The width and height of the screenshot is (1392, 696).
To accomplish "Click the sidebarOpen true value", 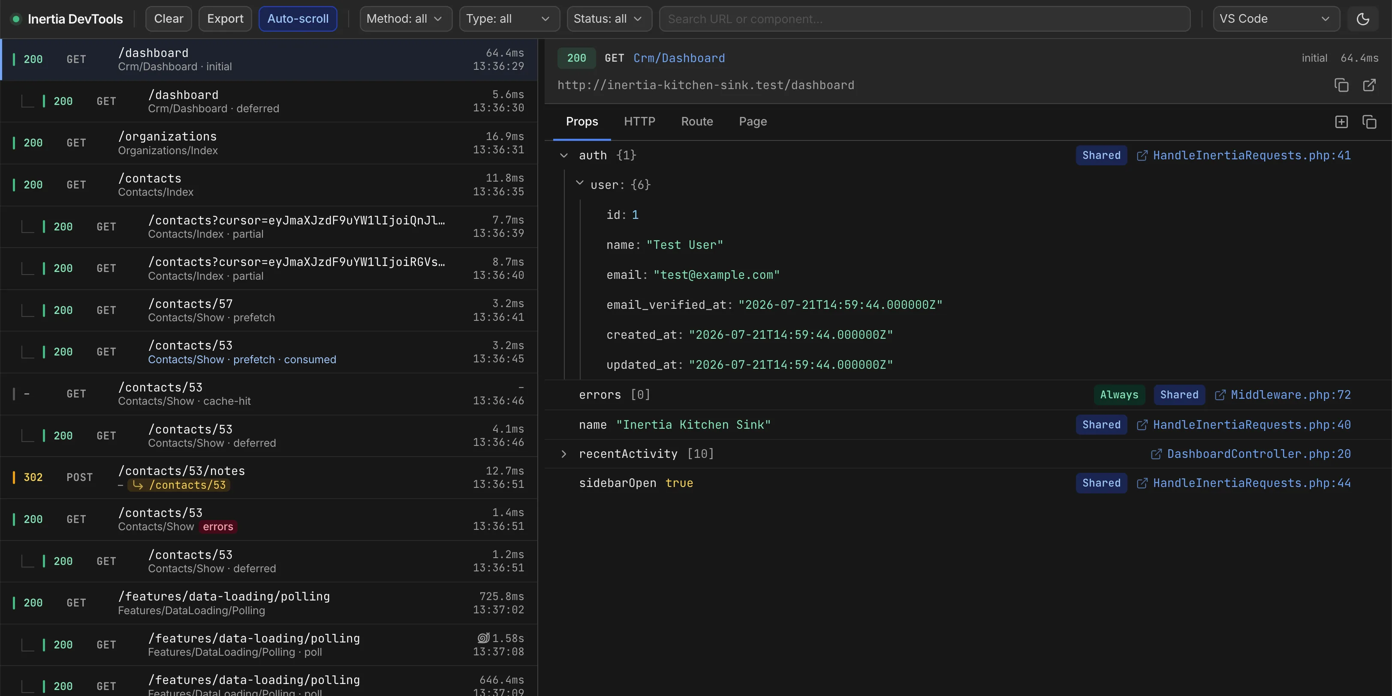I will [679, 483].
